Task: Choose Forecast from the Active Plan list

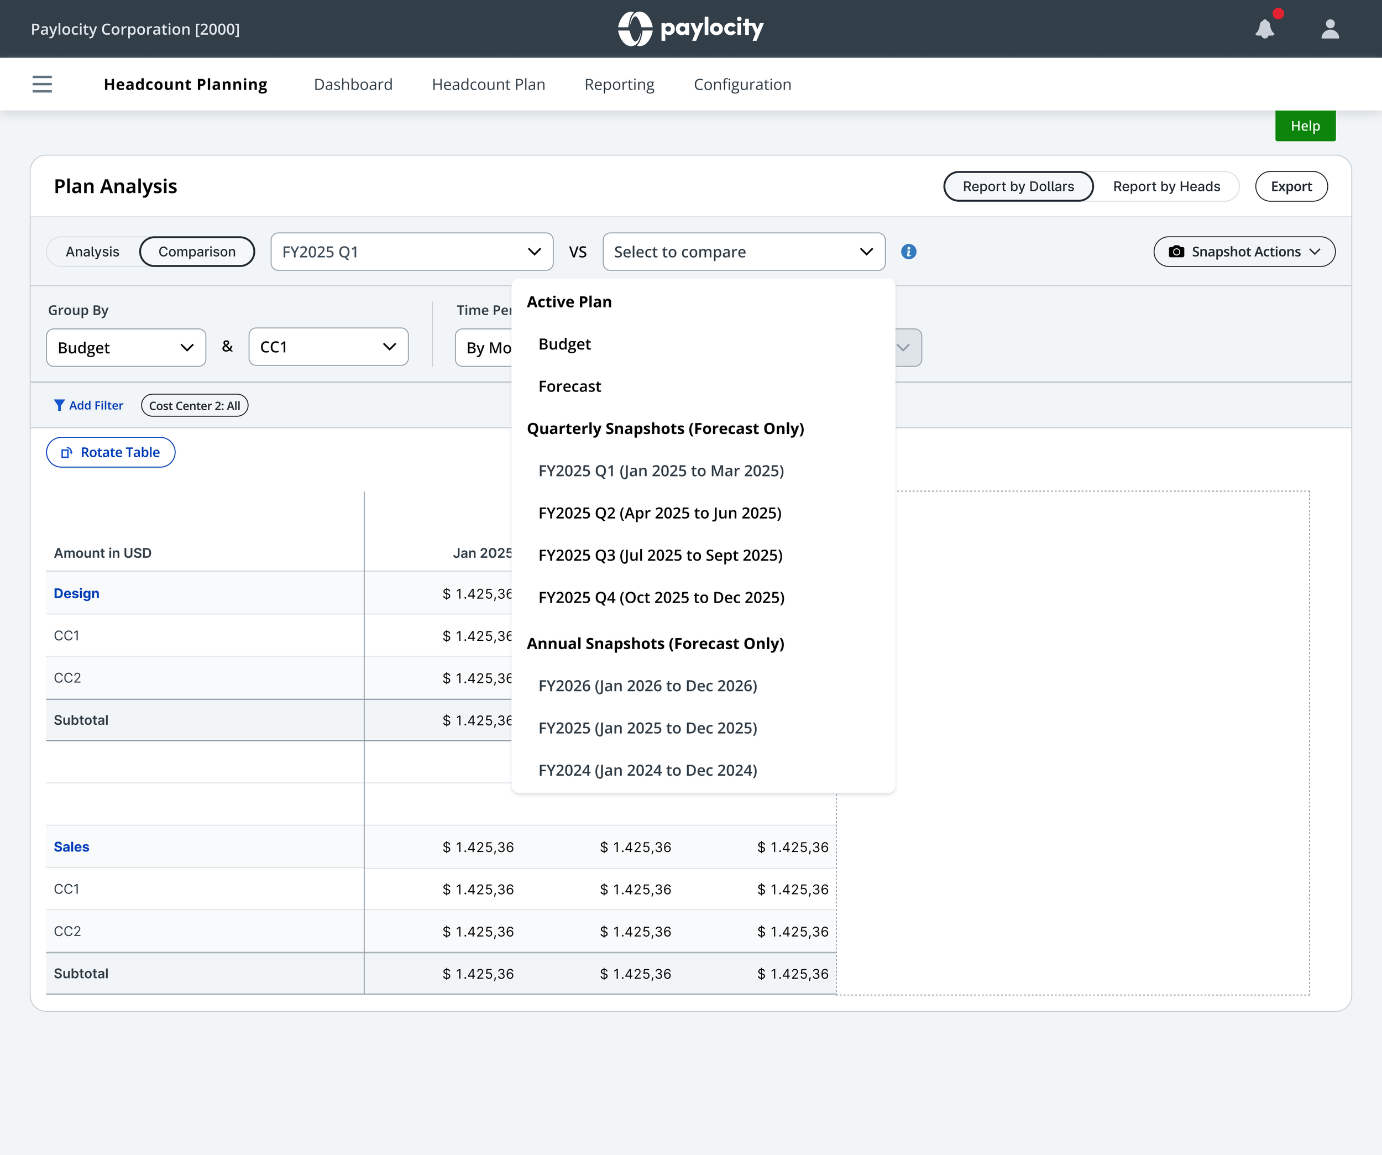Action: pos(569,386)
